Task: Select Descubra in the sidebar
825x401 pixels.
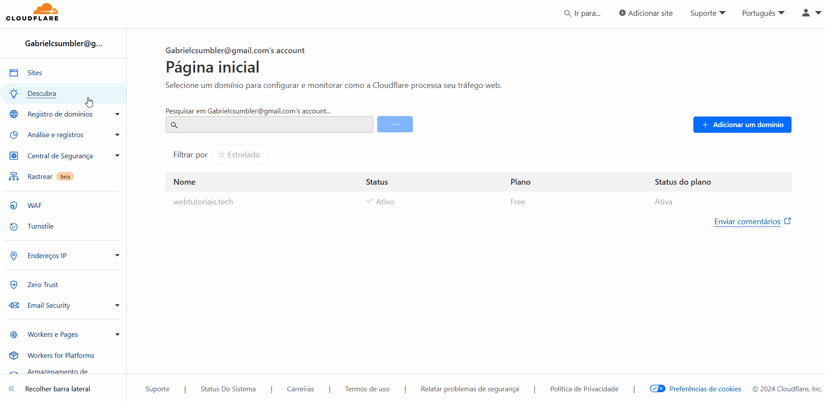Action: click(42, 93)
